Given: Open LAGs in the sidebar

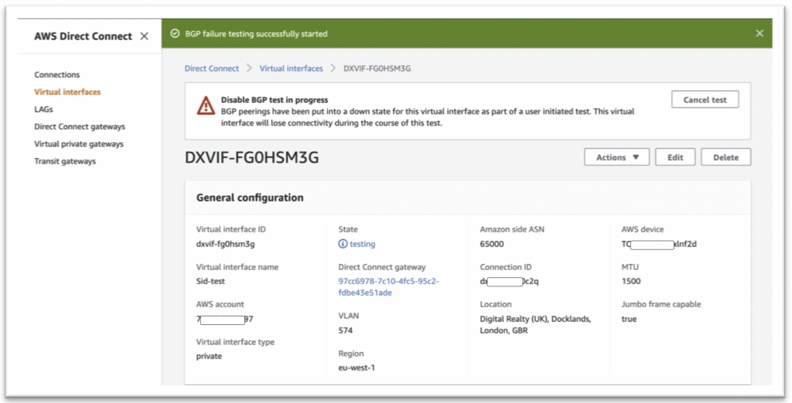Looking at the screenshot, I should 43,109.
